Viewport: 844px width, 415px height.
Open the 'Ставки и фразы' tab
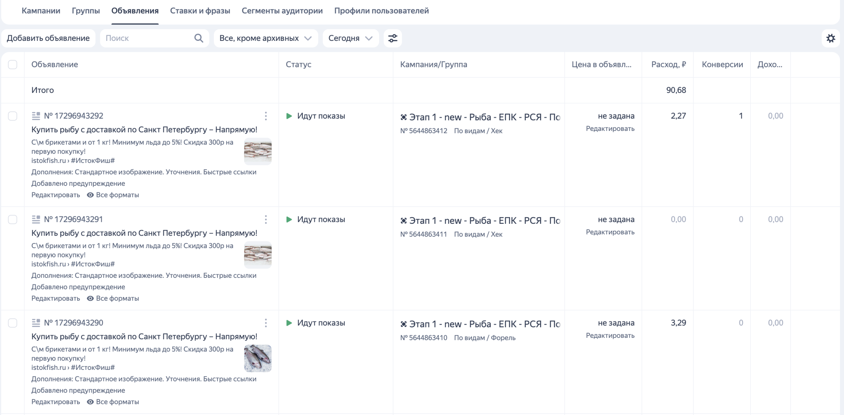(200, 11)
